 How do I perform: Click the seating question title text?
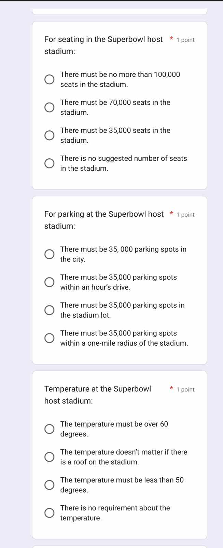click(x=102, y=45)
